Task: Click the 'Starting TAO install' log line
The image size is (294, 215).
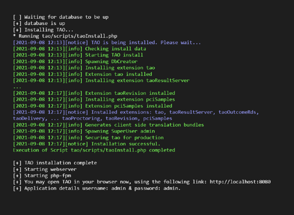Action: point(78,55)
